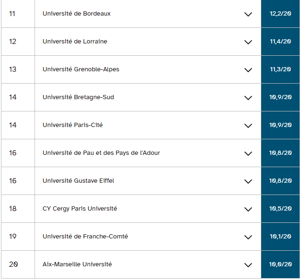Click the 11,4/20 score for Lorraine
Screen dimensions: 301x280
(280, 42)
